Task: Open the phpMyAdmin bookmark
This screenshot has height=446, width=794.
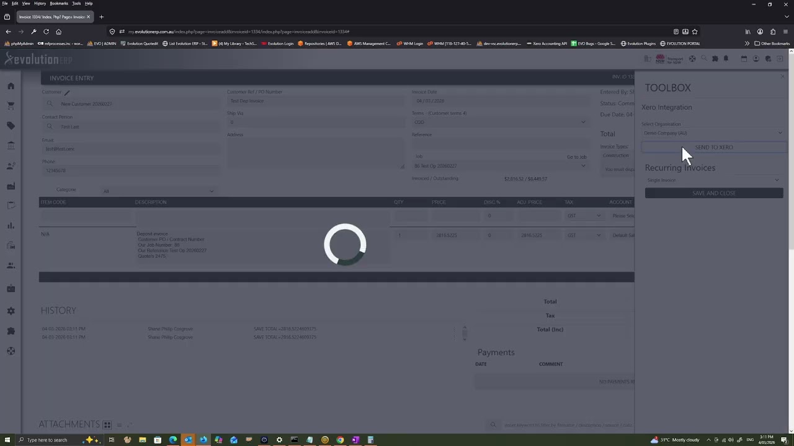Action: coord(19,43)
